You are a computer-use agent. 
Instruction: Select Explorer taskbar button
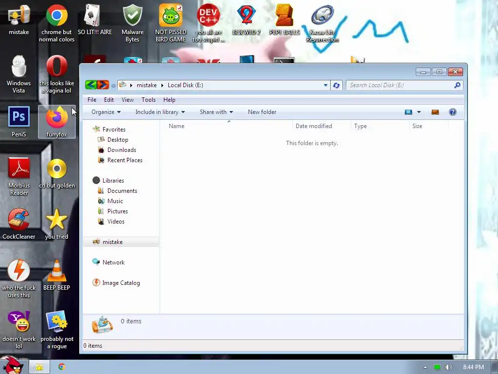pos(39,367)
